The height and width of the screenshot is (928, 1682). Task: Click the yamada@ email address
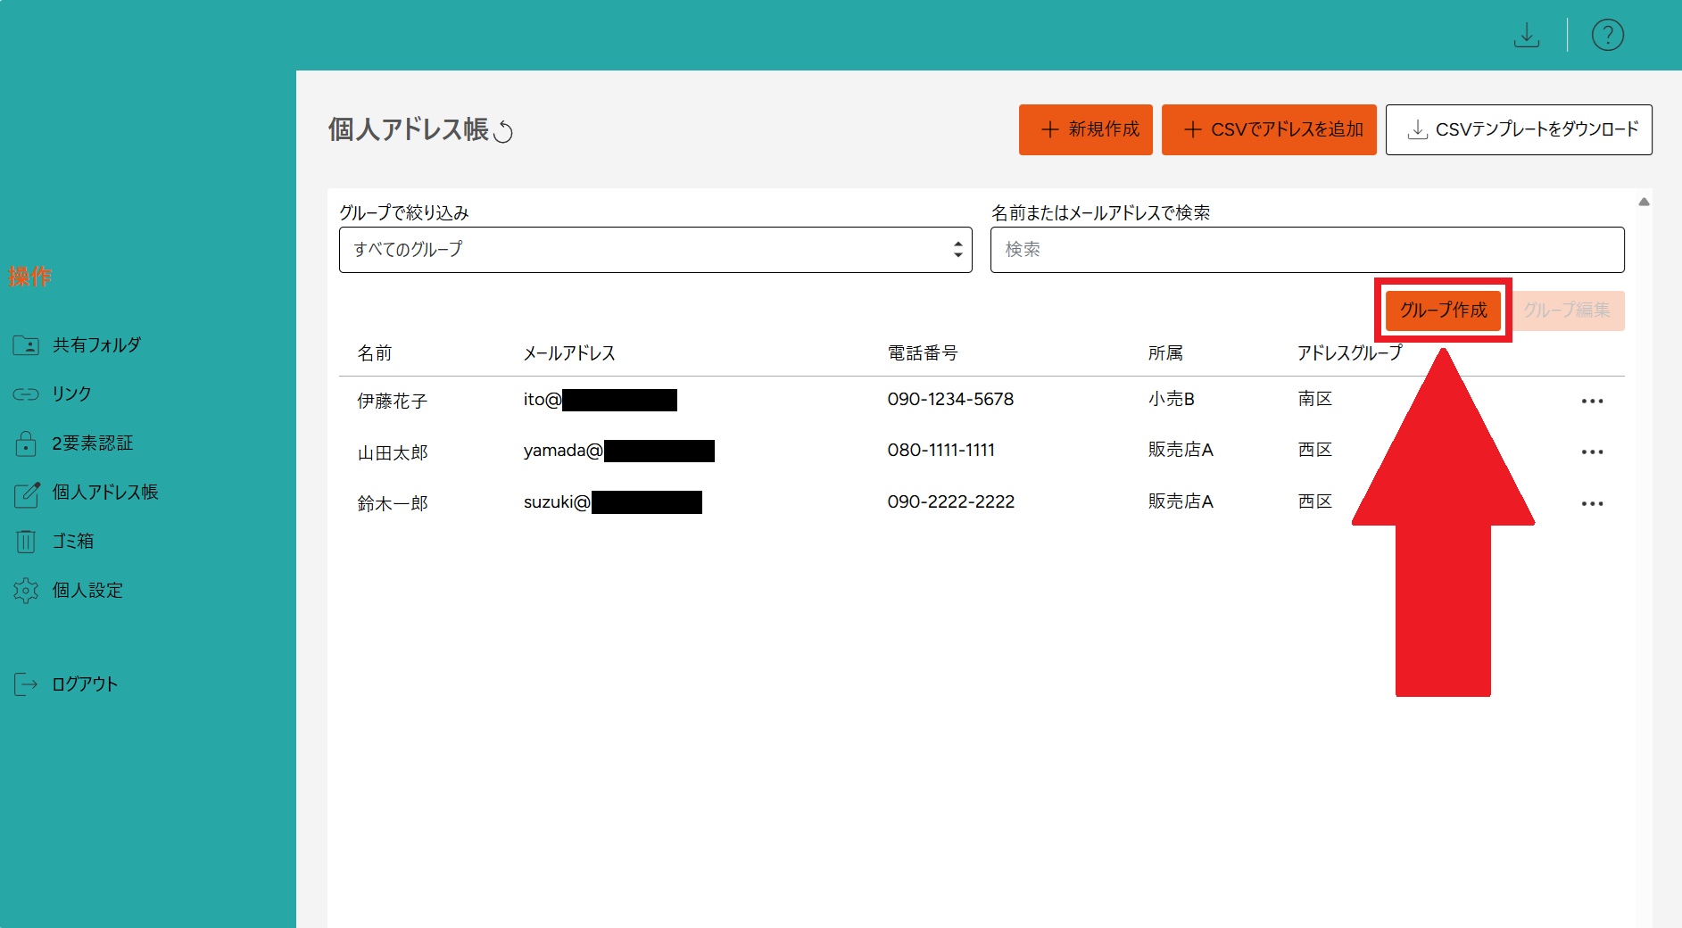[x=618, y=451]
